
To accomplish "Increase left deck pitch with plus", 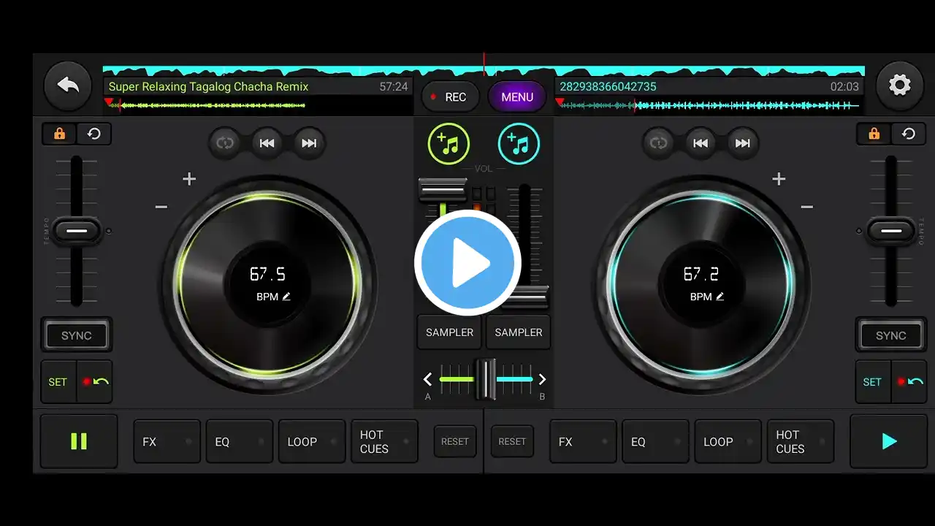I will click(189, 179).
